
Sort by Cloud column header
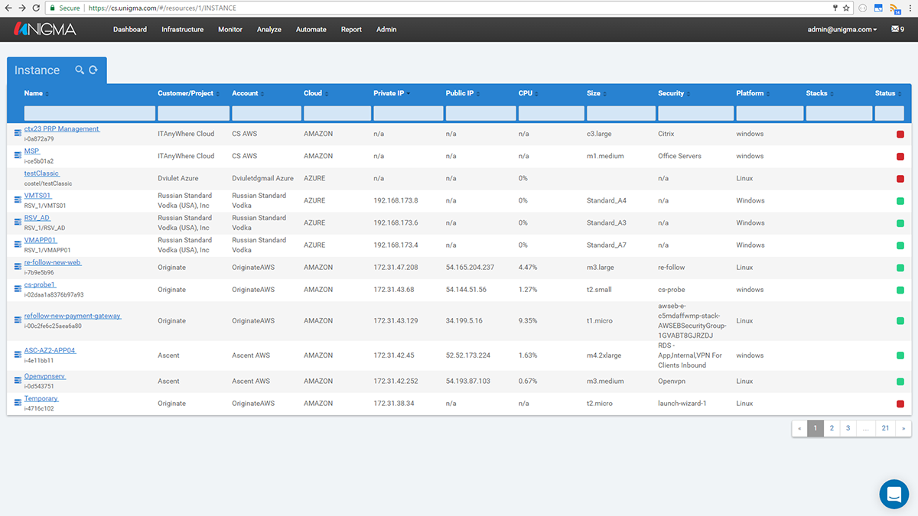pyautogui.click(x=316, y=93)
